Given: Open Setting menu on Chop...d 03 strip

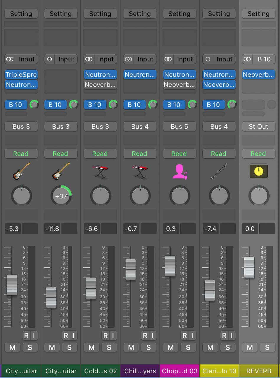Looking at the screenshot, I should 179,14.
